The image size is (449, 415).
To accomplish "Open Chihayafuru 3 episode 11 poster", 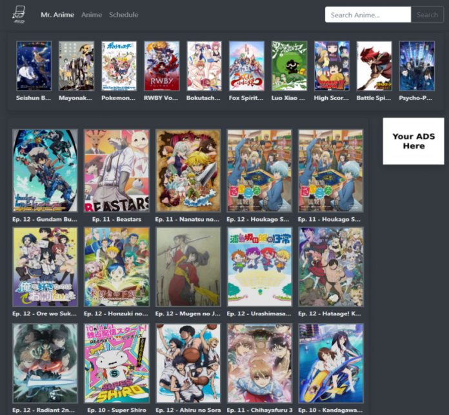I will point(259,363).
